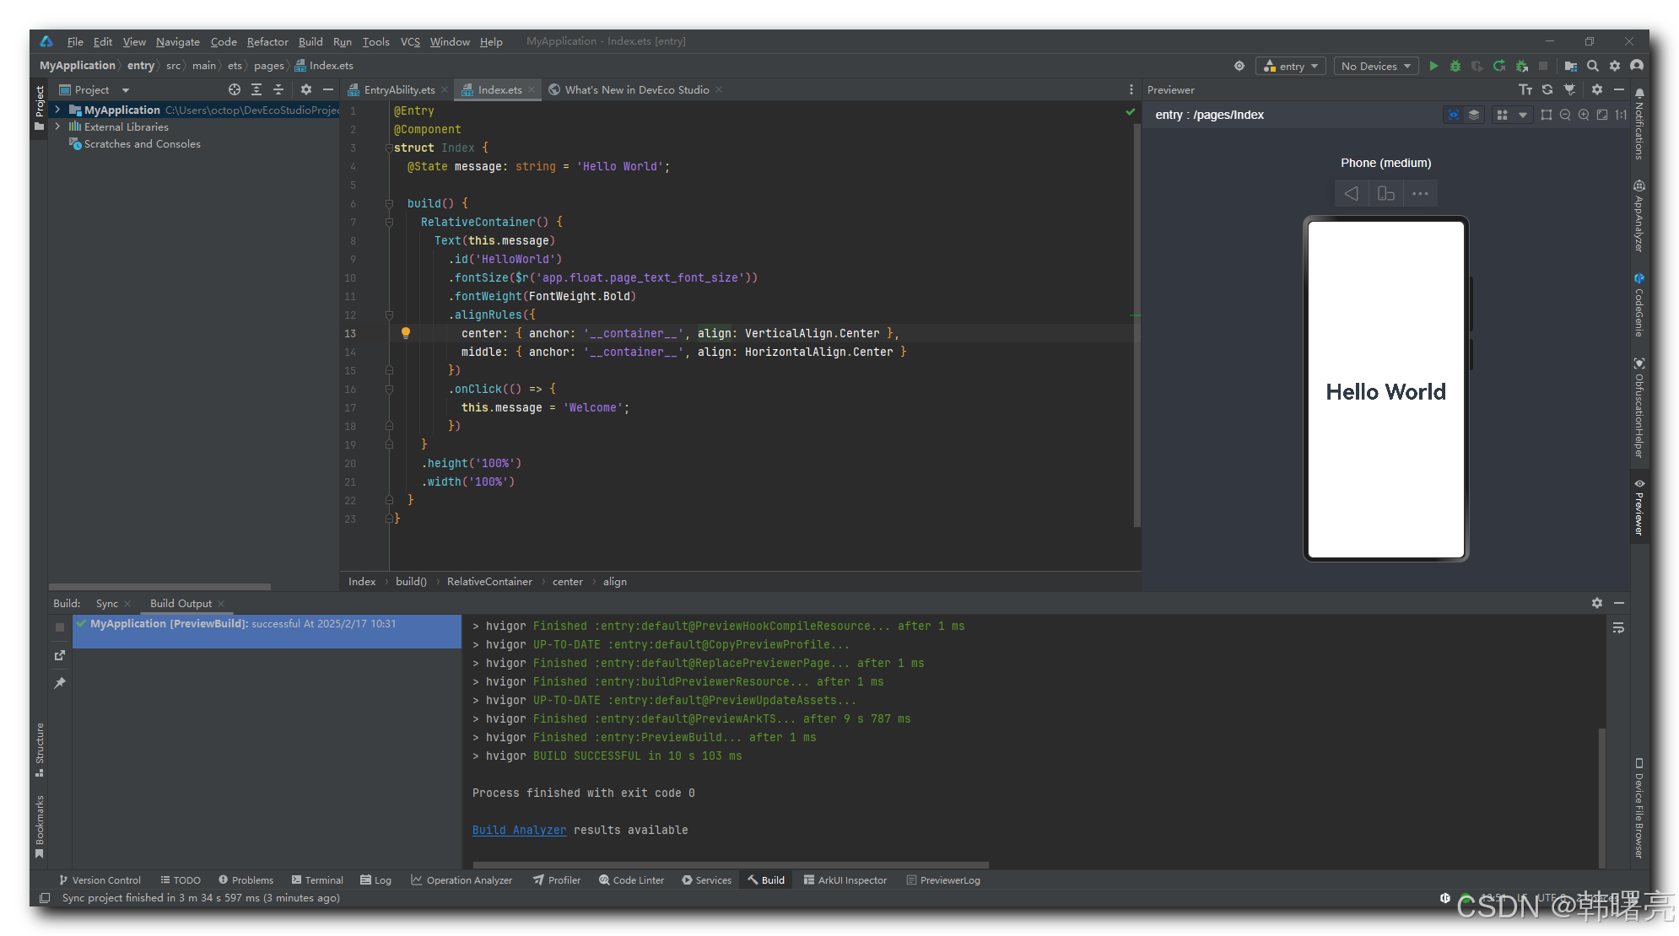This screenshot has width=1679, height=936.
Task: Click the RelativeContainer breadcrumb in editor footer
Action: point(489,581)
